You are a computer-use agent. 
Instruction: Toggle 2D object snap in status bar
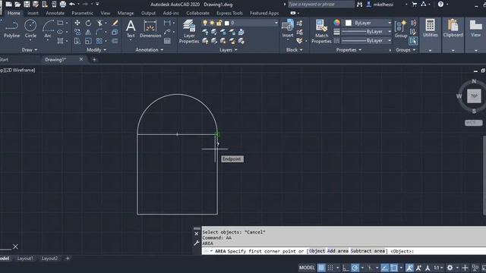[x=393, y=268]
